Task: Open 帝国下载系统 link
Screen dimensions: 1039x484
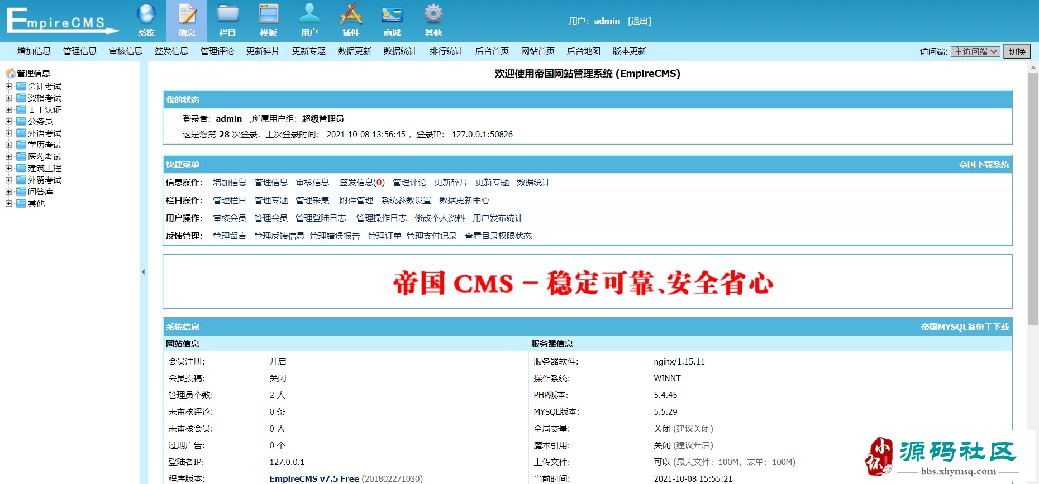Action: [984, 165]
